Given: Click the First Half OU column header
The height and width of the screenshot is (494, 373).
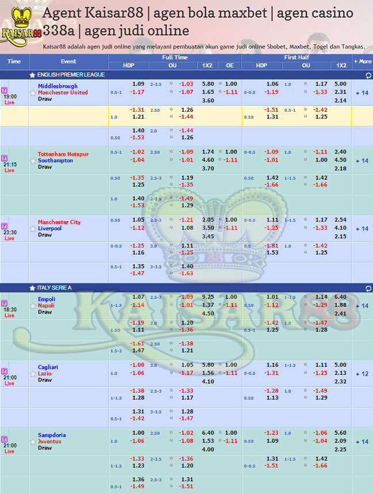Looking at the screenshot, I should point(306,66).
